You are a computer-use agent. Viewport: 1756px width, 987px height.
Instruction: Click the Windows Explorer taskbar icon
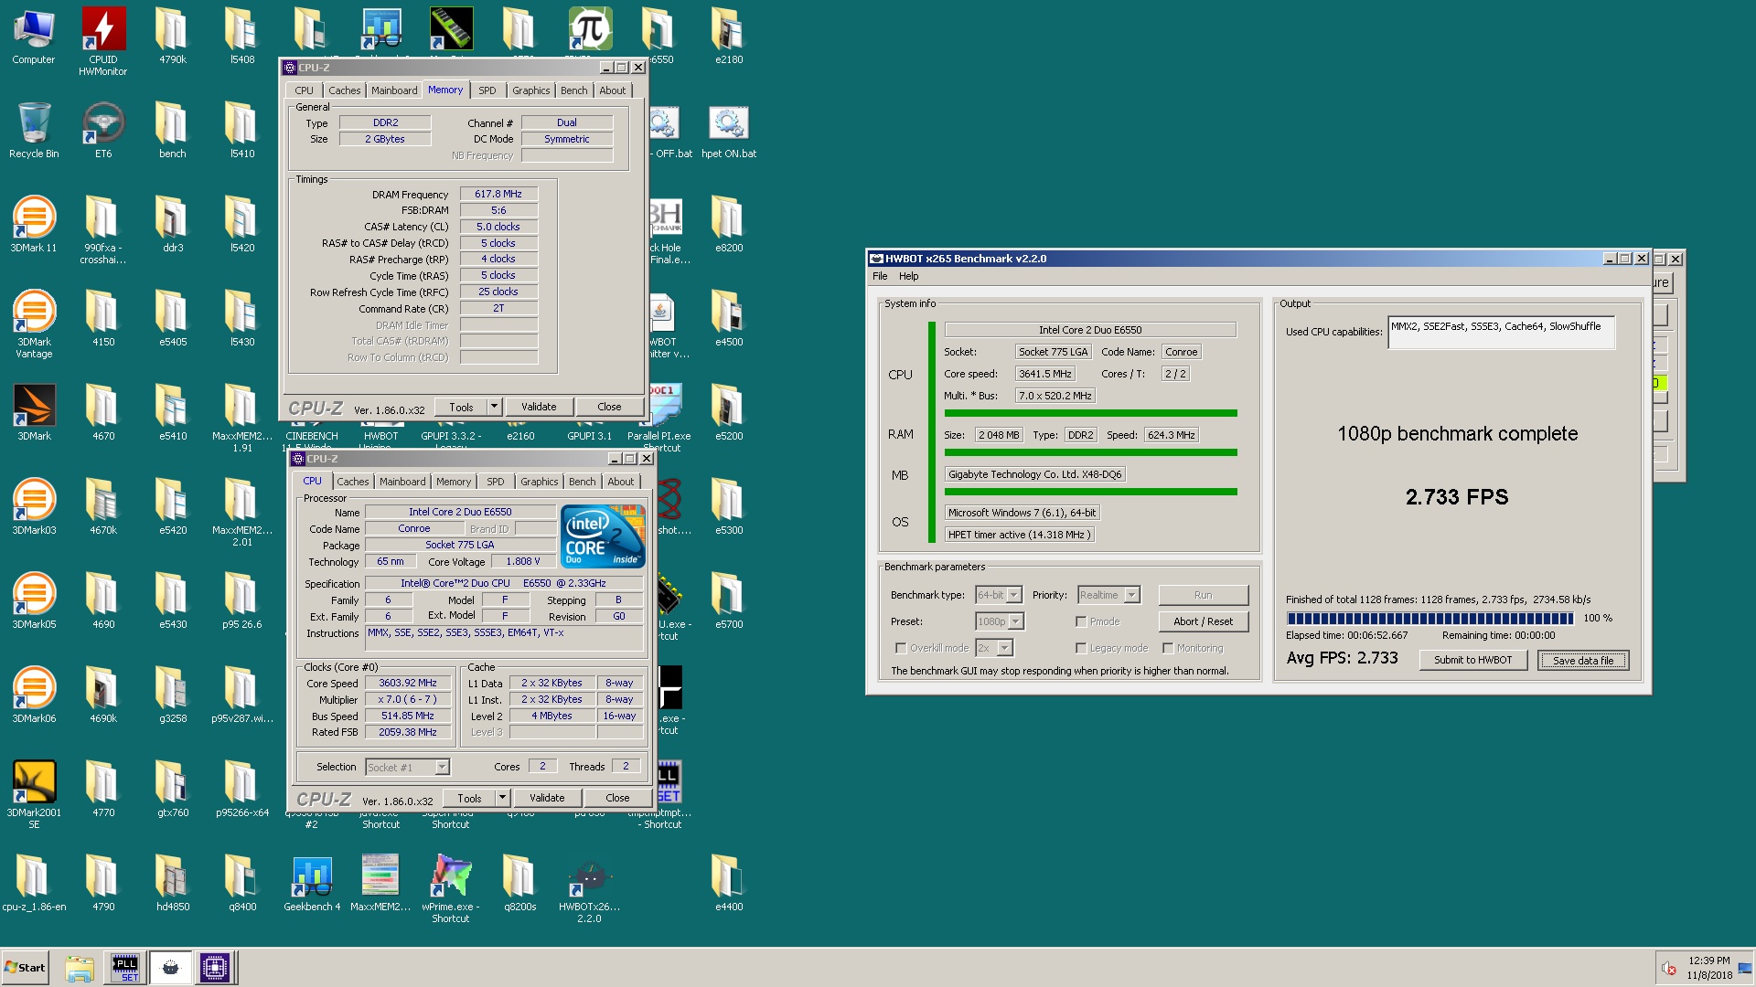click(x=80, y=968)
